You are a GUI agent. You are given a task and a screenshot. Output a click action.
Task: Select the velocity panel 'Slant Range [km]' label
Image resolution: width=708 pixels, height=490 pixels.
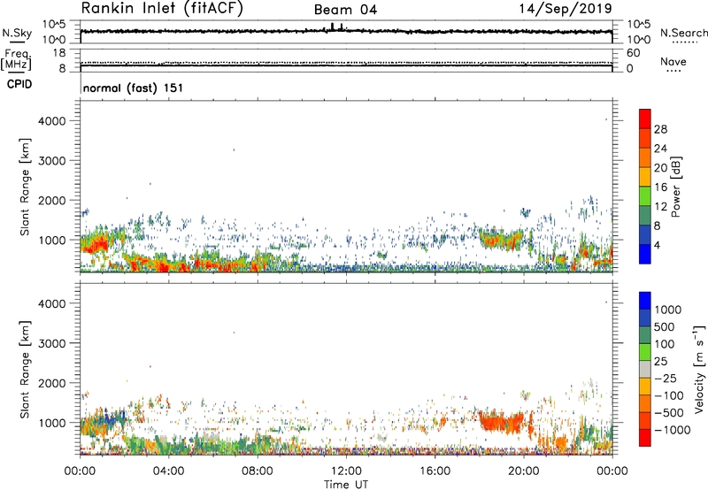click(x=25, y=370)
